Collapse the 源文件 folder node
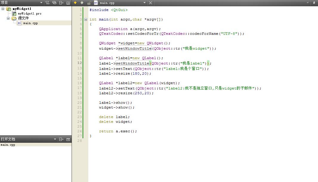The image size is (318, 182). pyautogui.click(x=8, y=18)
